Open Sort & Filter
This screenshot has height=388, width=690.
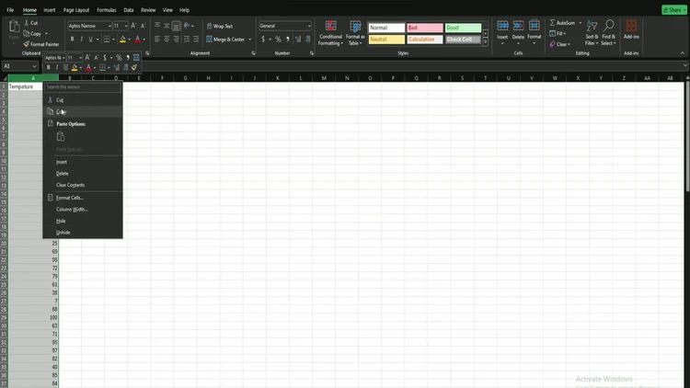pyautogui.click(x=592, y=33)
